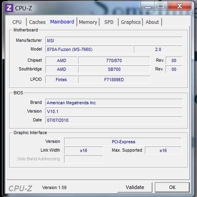Select the BIOS Version field V10.1
This screenshot has width=197, height=197.
point(114,111)
